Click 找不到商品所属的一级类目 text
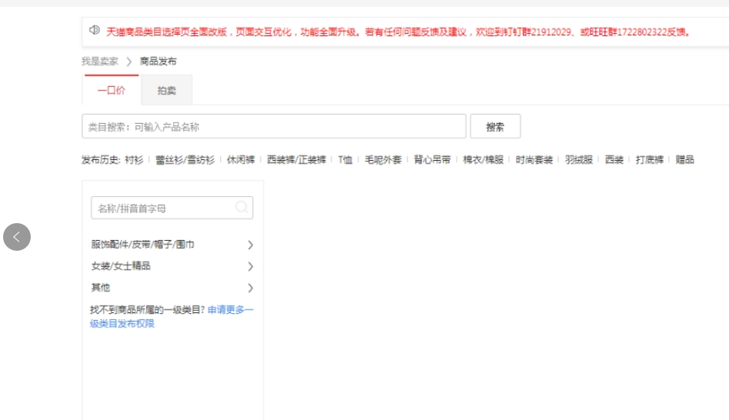The width and height of the screenshot is (729, 420). pyautogui.click(x=147, y=310)
